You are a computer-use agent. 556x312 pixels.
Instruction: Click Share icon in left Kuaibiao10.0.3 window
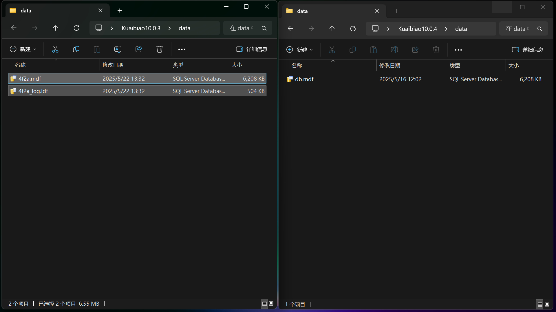[x=139, y=49]
